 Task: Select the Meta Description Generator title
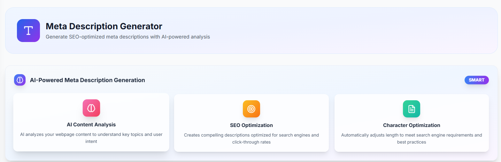(x=104, y=26)
